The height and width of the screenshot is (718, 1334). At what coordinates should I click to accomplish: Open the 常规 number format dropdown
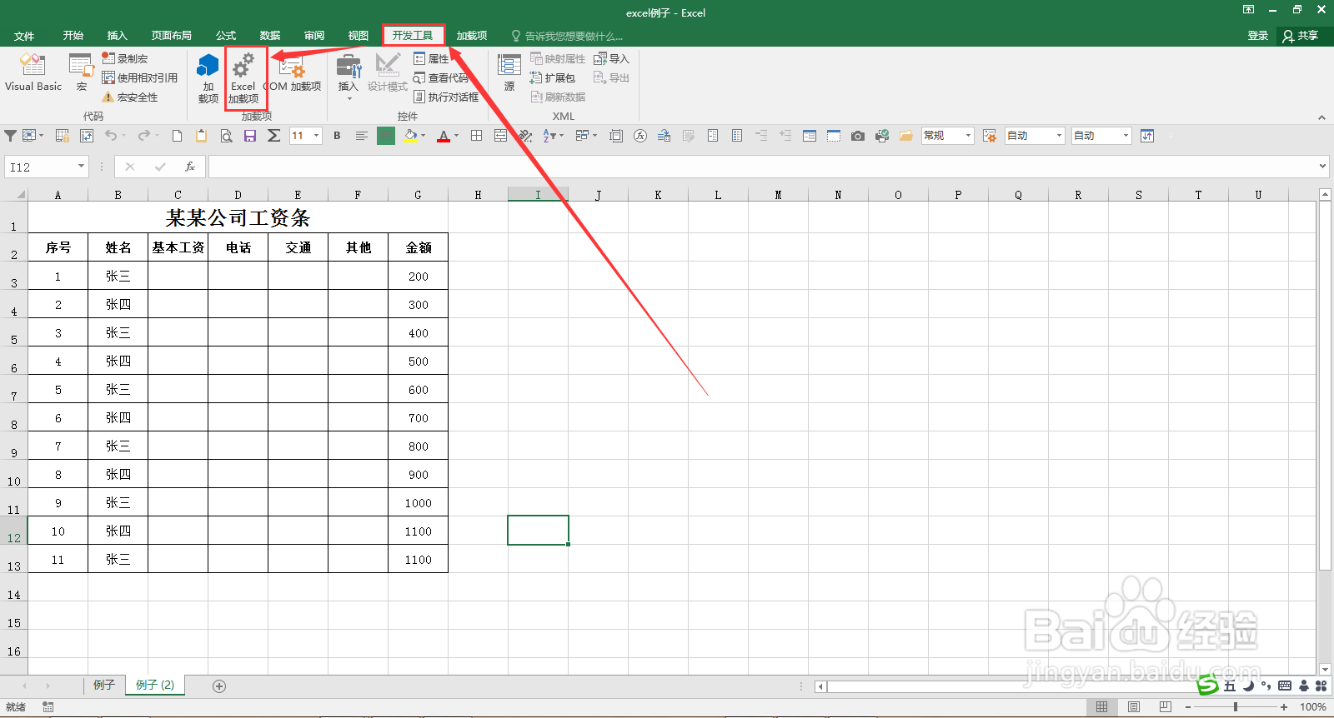pyautogui.click(x=968, y=136)
